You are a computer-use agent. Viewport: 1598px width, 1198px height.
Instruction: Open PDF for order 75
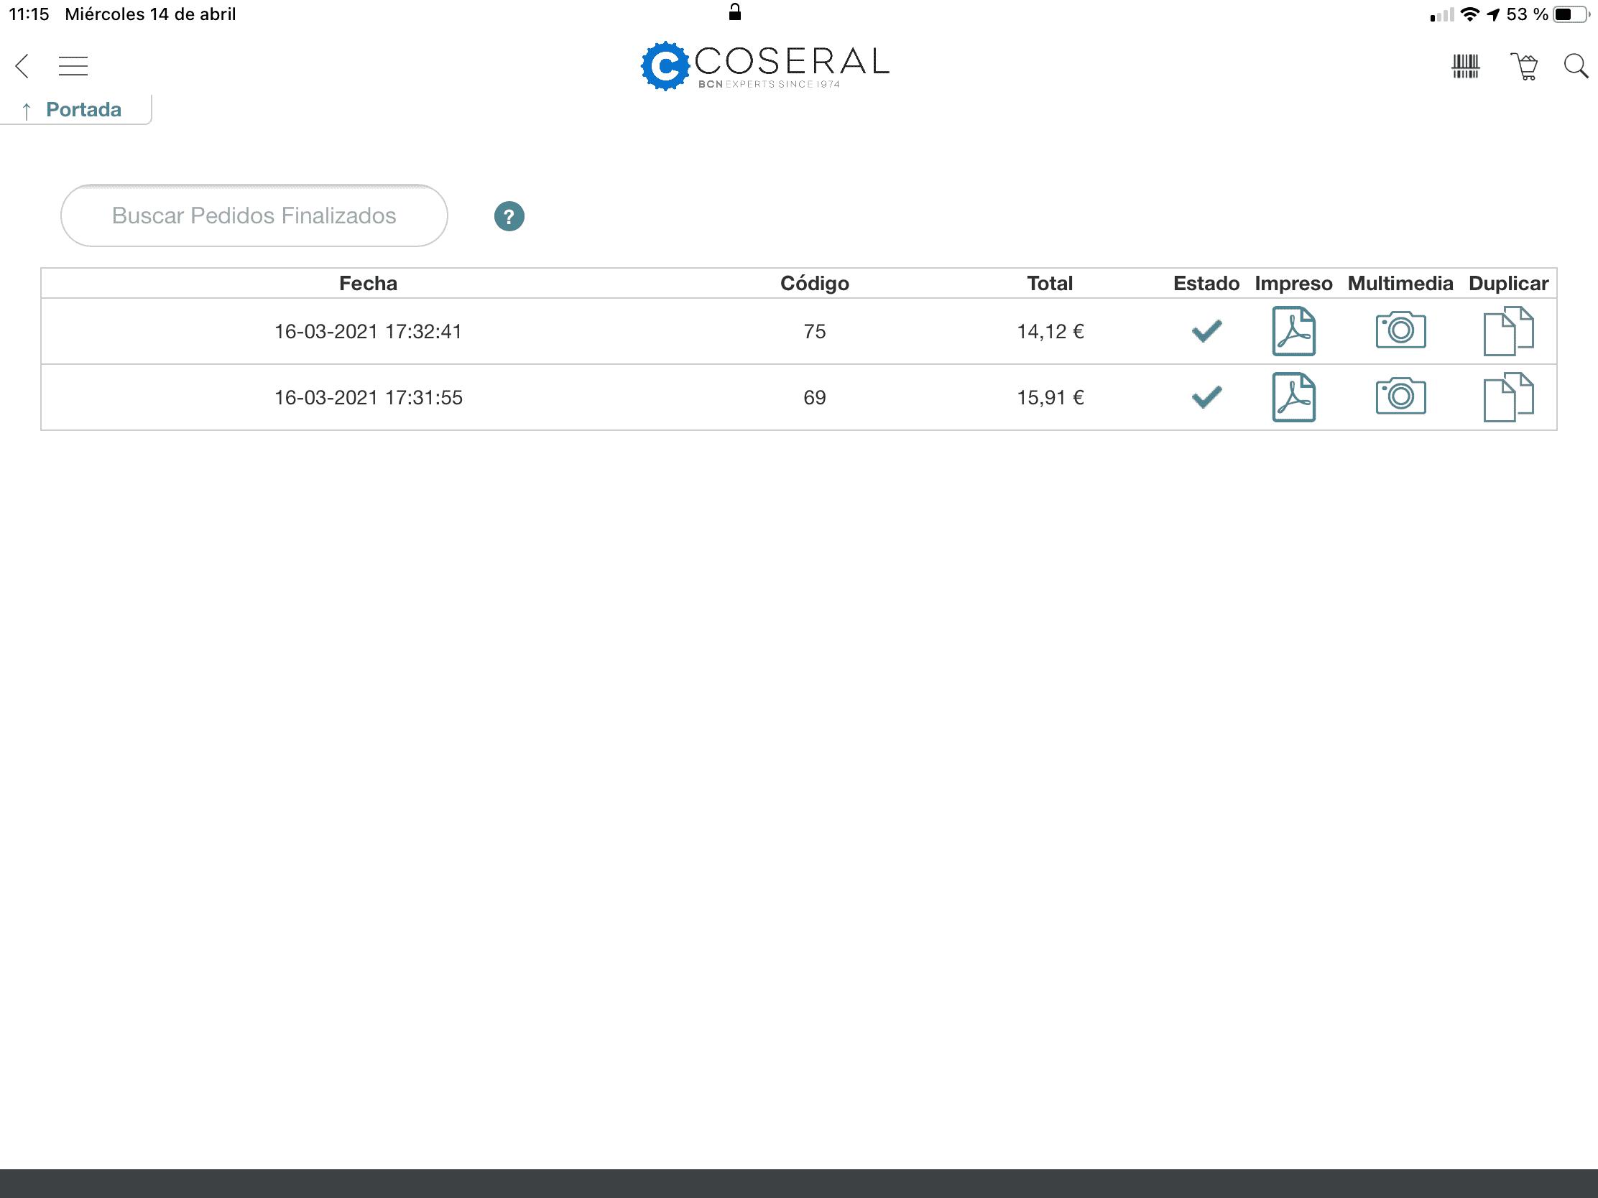click(1293, 331)
